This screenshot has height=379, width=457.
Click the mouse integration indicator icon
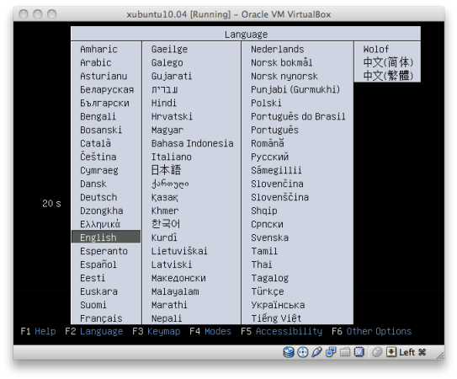click(377, 352)
